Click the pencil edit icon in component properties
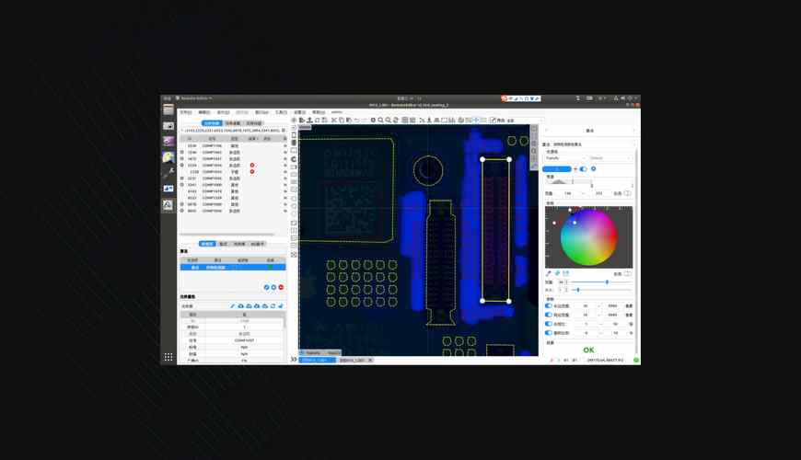 pyautogui.click(x=233, y=305)
